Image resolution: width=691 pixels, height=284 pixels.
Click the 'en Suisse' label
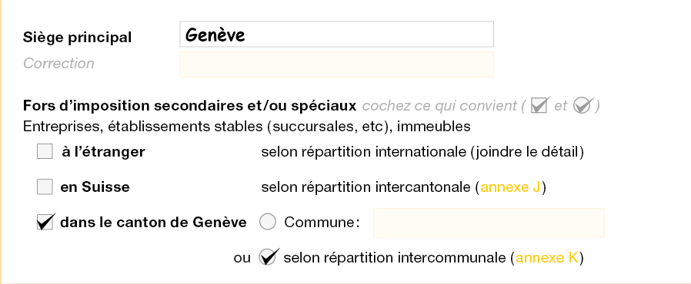tap(95, 187)
